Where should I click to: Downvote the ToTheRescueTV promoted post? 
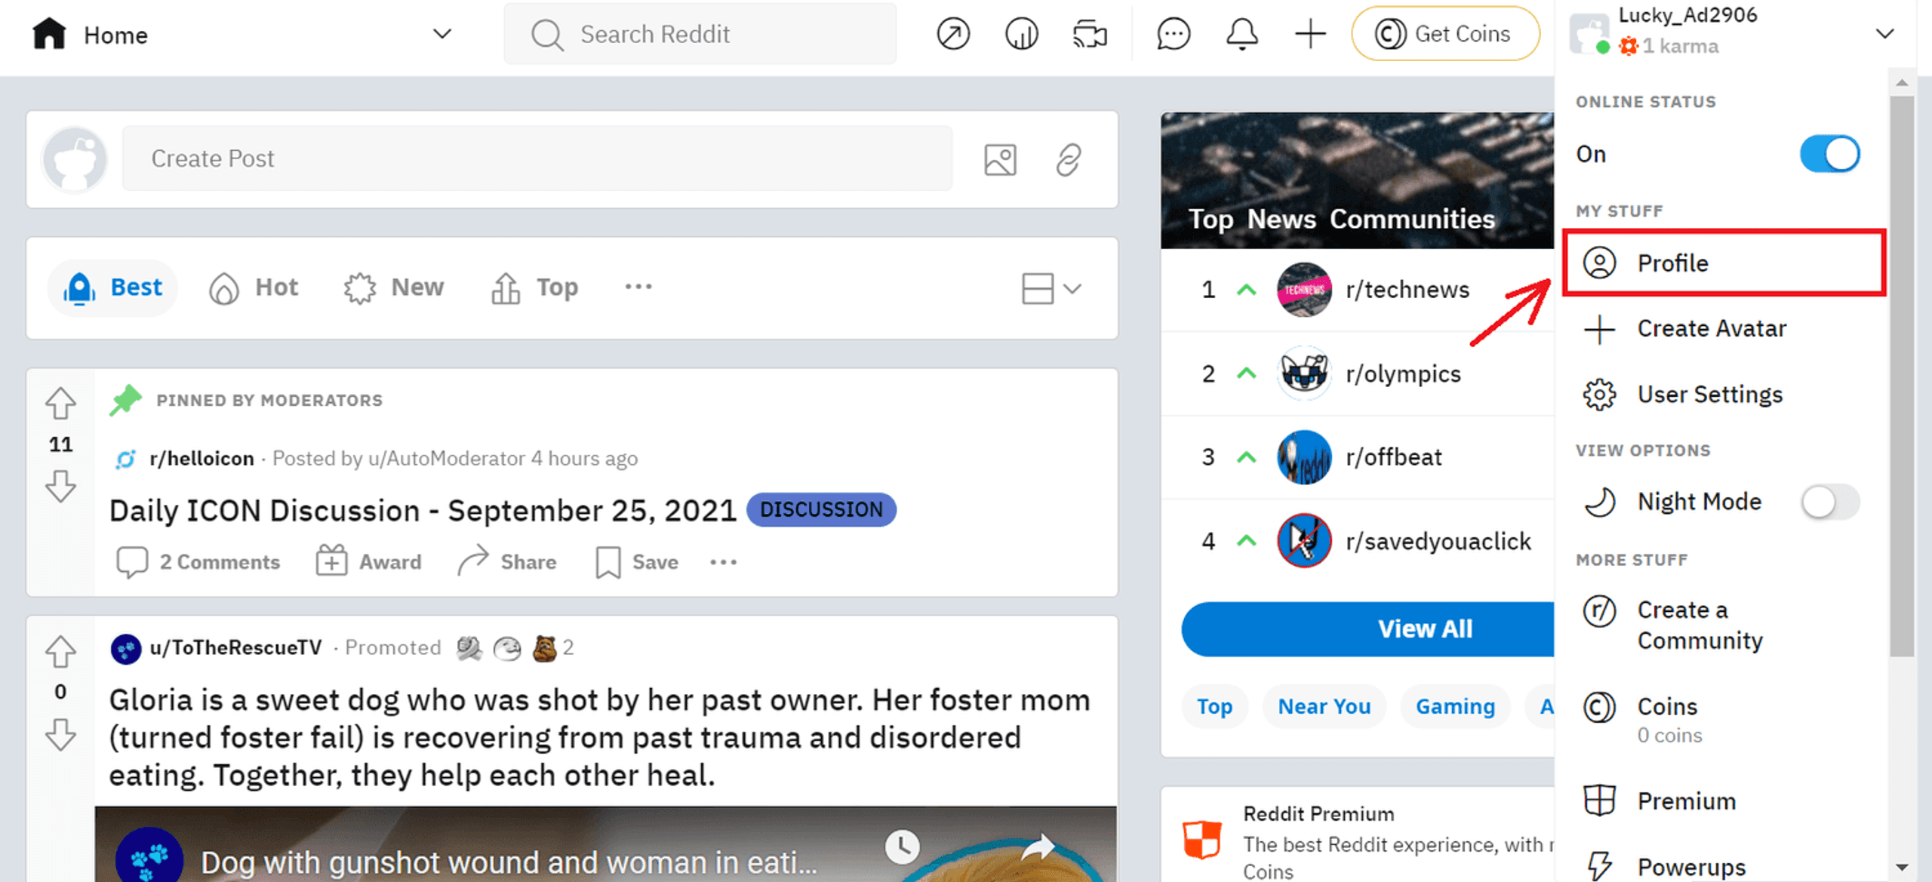click(60, 734)
